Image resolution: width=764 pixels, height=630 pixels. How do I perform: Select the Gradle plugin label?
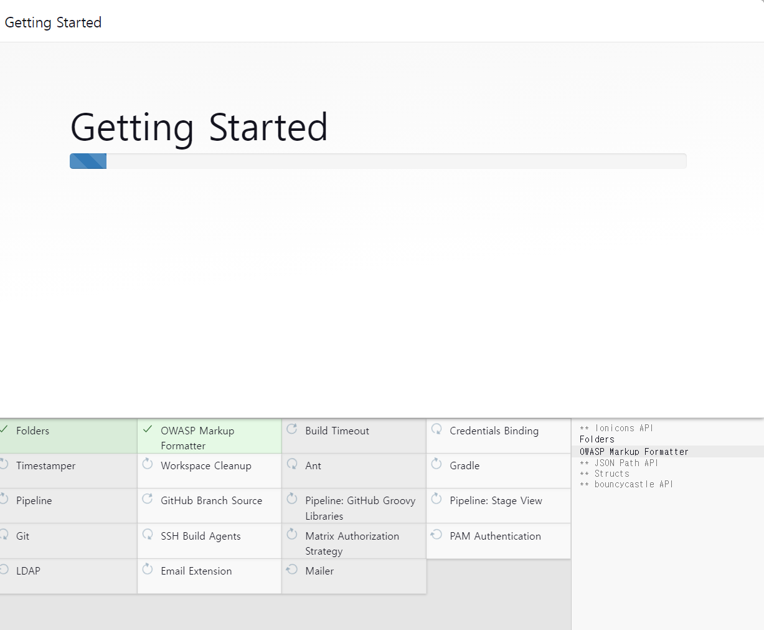coord(465,465)
